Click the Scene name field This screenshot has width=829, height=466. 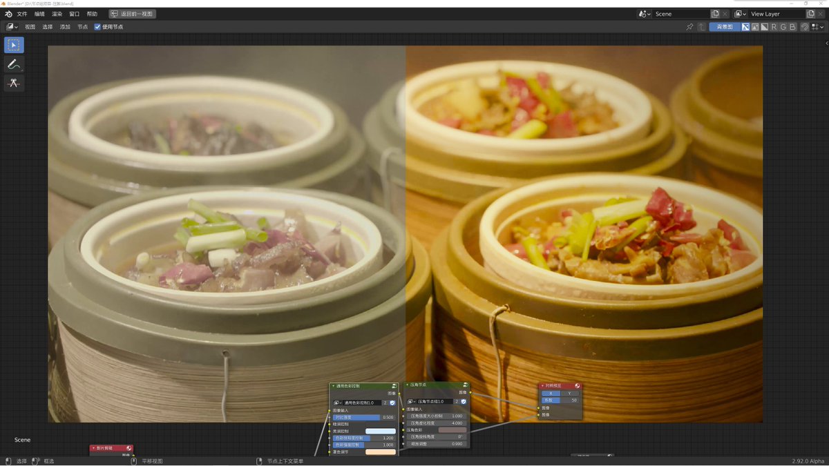[680, 14]
